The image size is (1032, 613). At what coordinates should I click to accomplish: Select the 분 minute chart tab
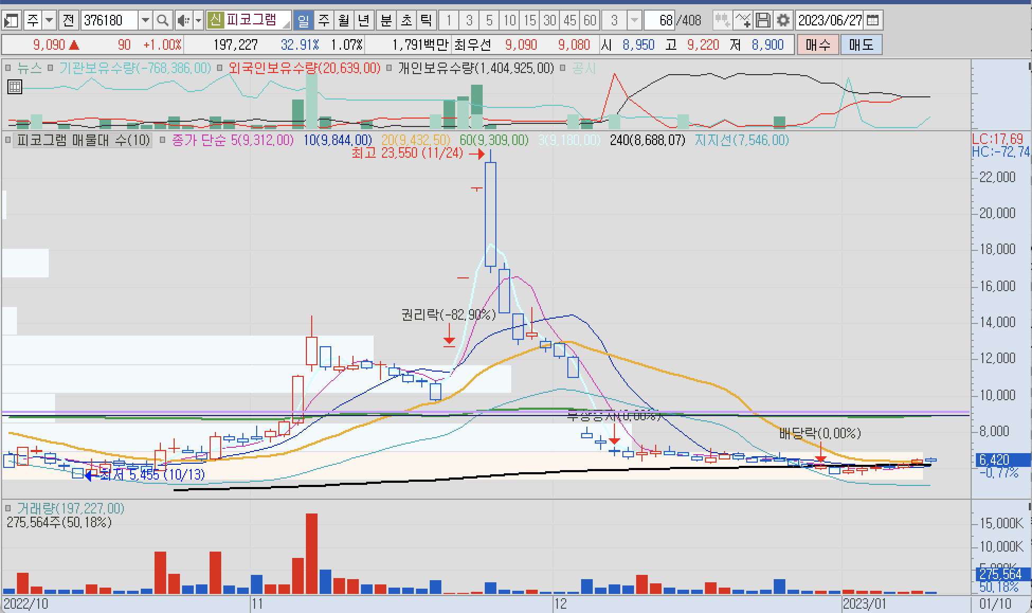point(386,21)
